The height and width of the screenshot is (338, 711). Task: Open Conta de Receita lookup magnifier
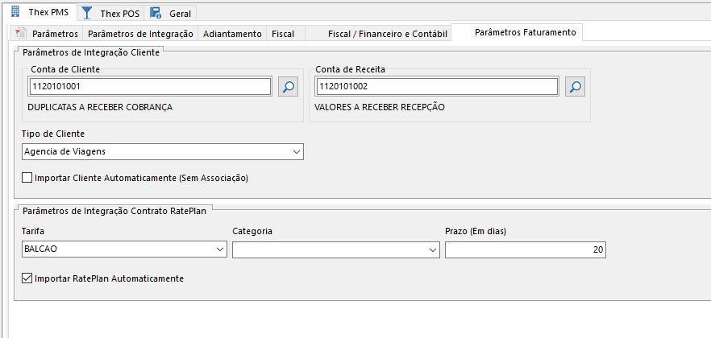574,87
